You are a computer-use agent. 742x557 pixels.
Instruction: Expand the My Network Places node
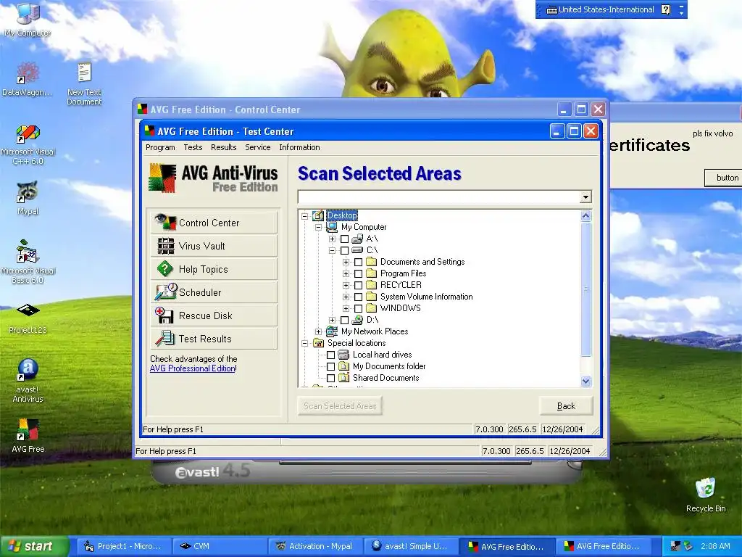[x=319, y=331]
